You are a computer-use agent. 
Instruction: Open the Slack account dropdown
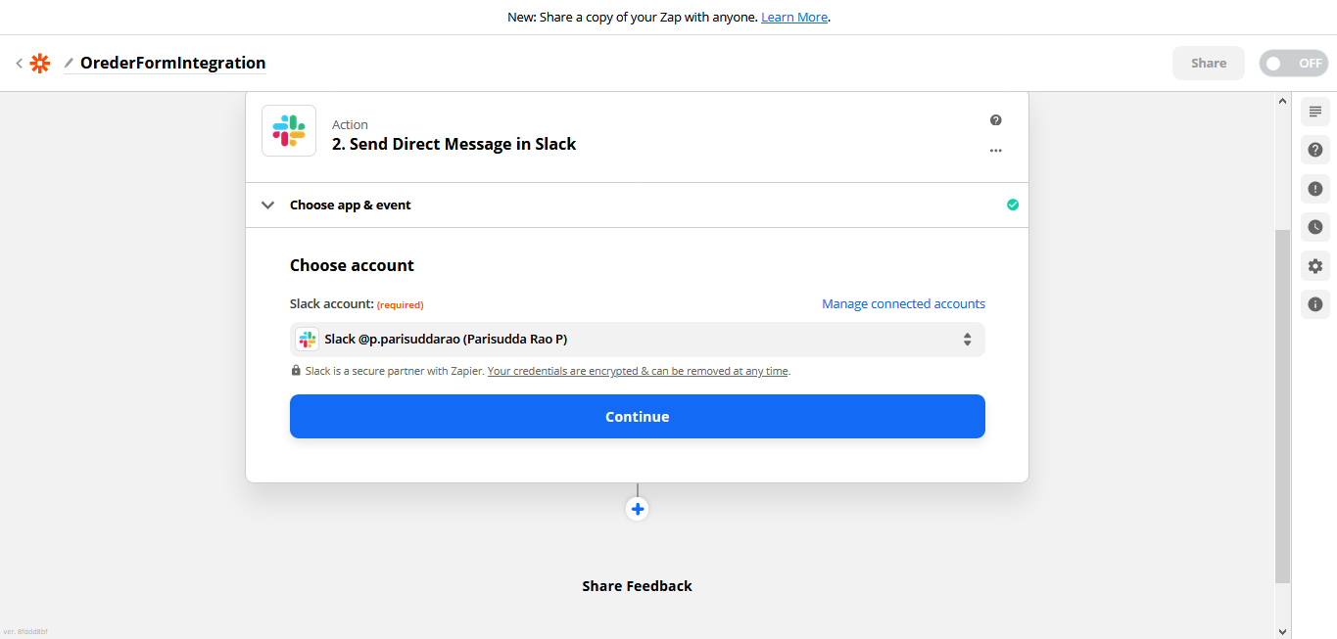click(x=637, y=340)
